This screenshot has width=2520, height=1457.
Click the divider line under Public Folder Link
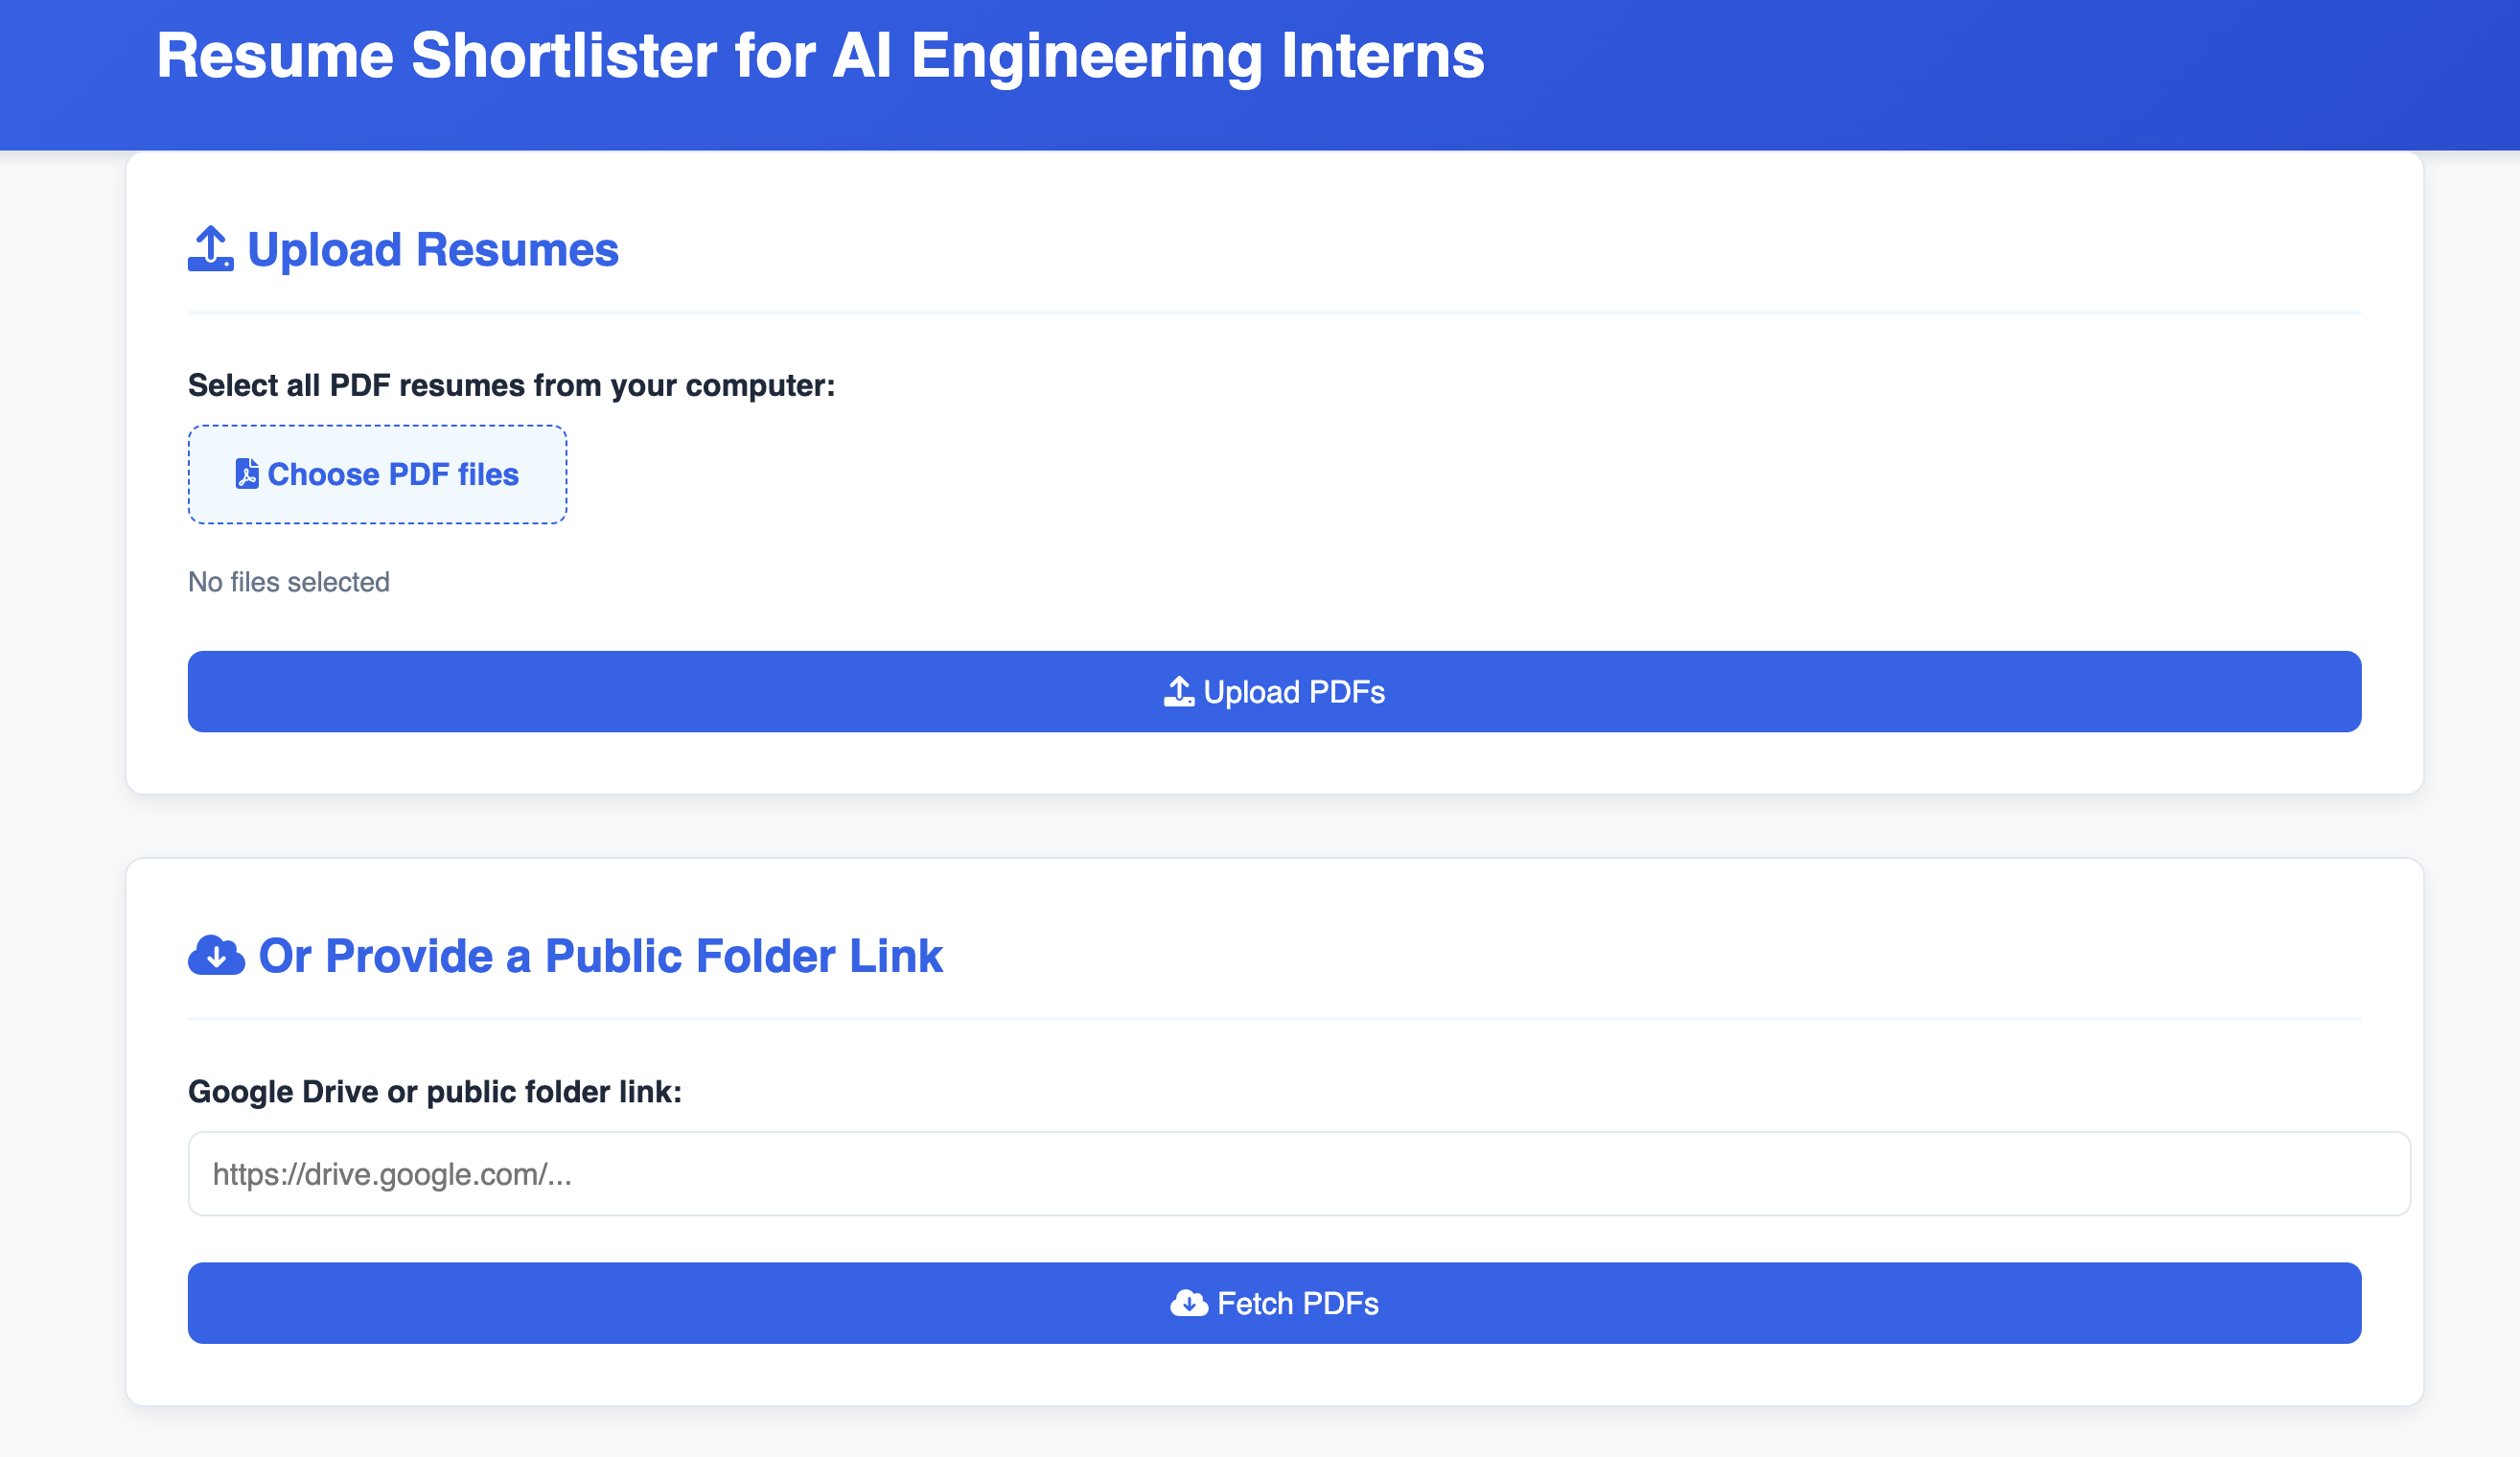click(1274, 1018)
